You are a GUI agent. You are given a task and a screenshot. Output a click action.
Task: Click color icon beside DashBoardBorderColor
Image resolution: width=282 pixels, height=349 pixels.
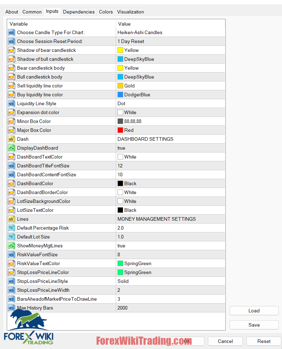[x=11, y=193]
